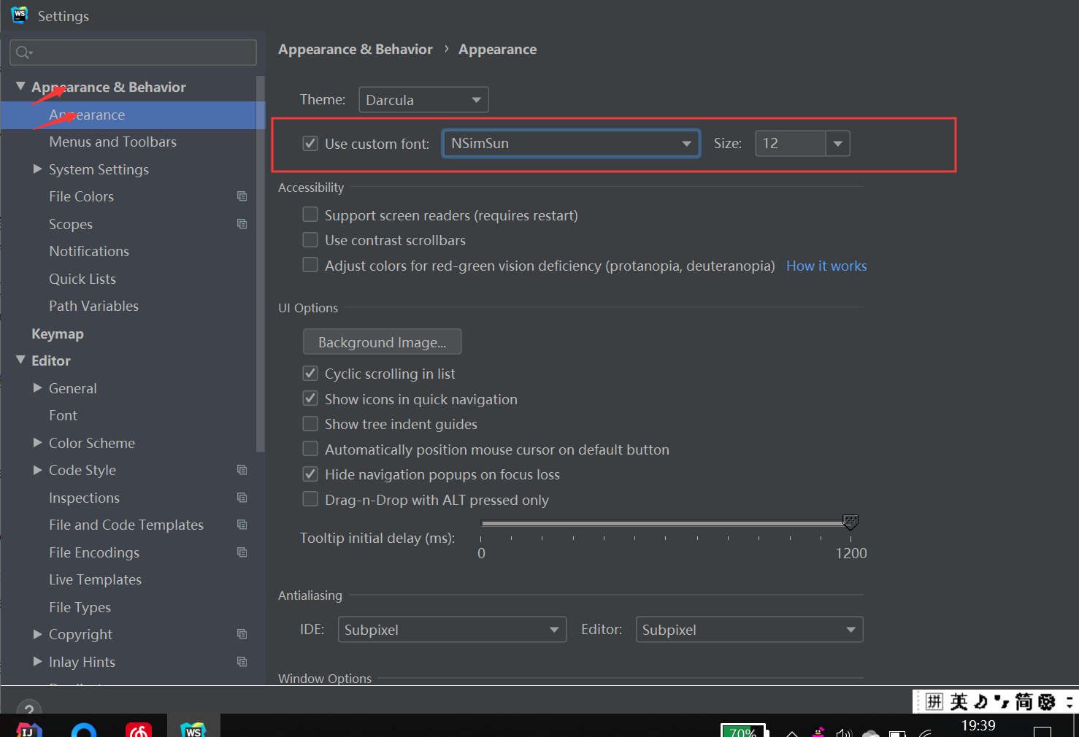This screenshot has height=737, width=1079.
Task: Click Appearance & Behavior breadcrumb
Action: [x=356, y=49]
